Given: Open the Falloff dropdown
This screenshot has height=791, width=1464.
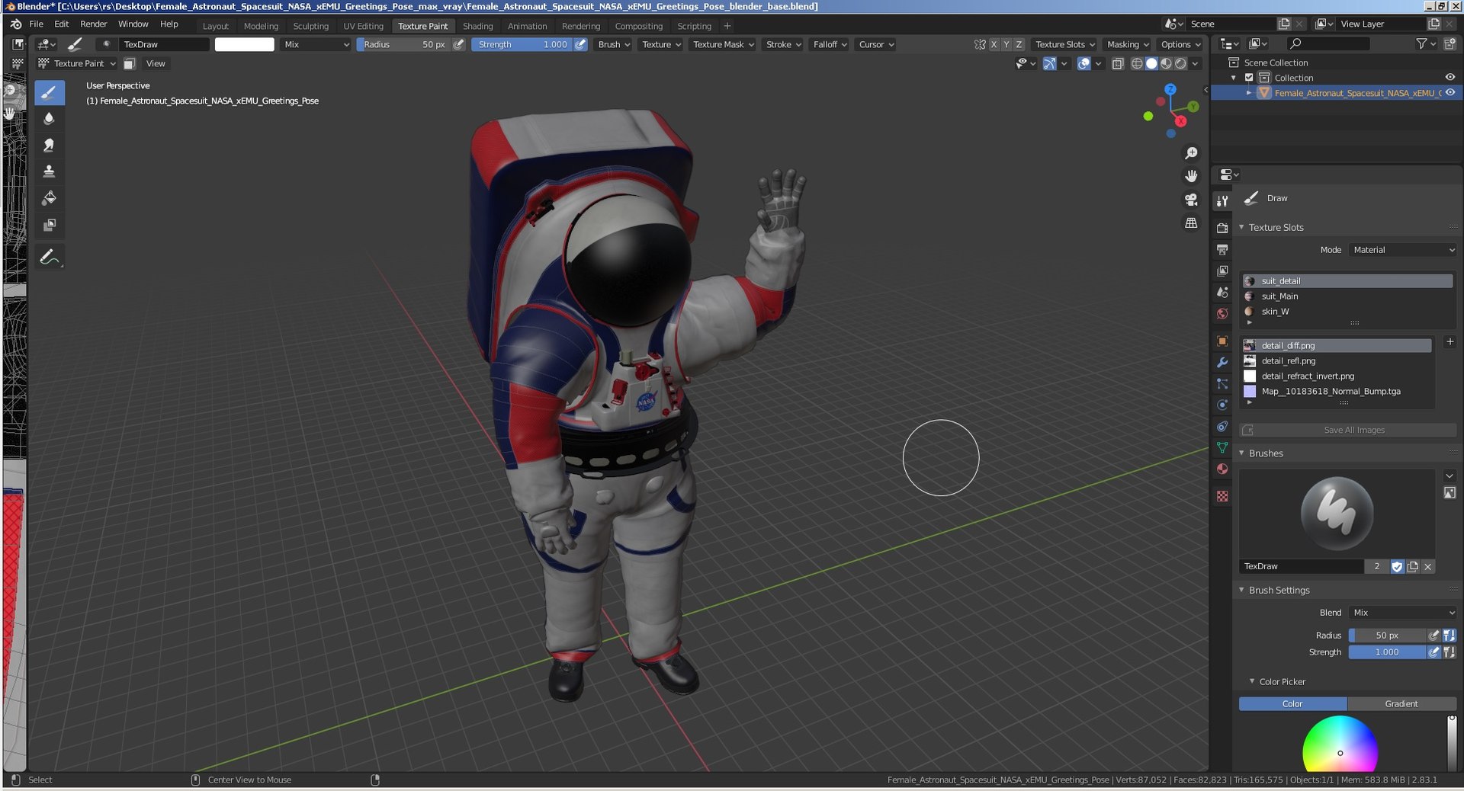Looking at the screenshot, I should click(x=830, y=44).
